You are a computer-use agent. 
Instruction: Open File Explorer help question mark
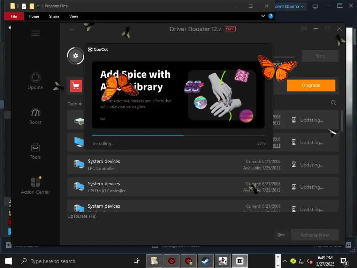pyautogui.click(x=271, y=16)
